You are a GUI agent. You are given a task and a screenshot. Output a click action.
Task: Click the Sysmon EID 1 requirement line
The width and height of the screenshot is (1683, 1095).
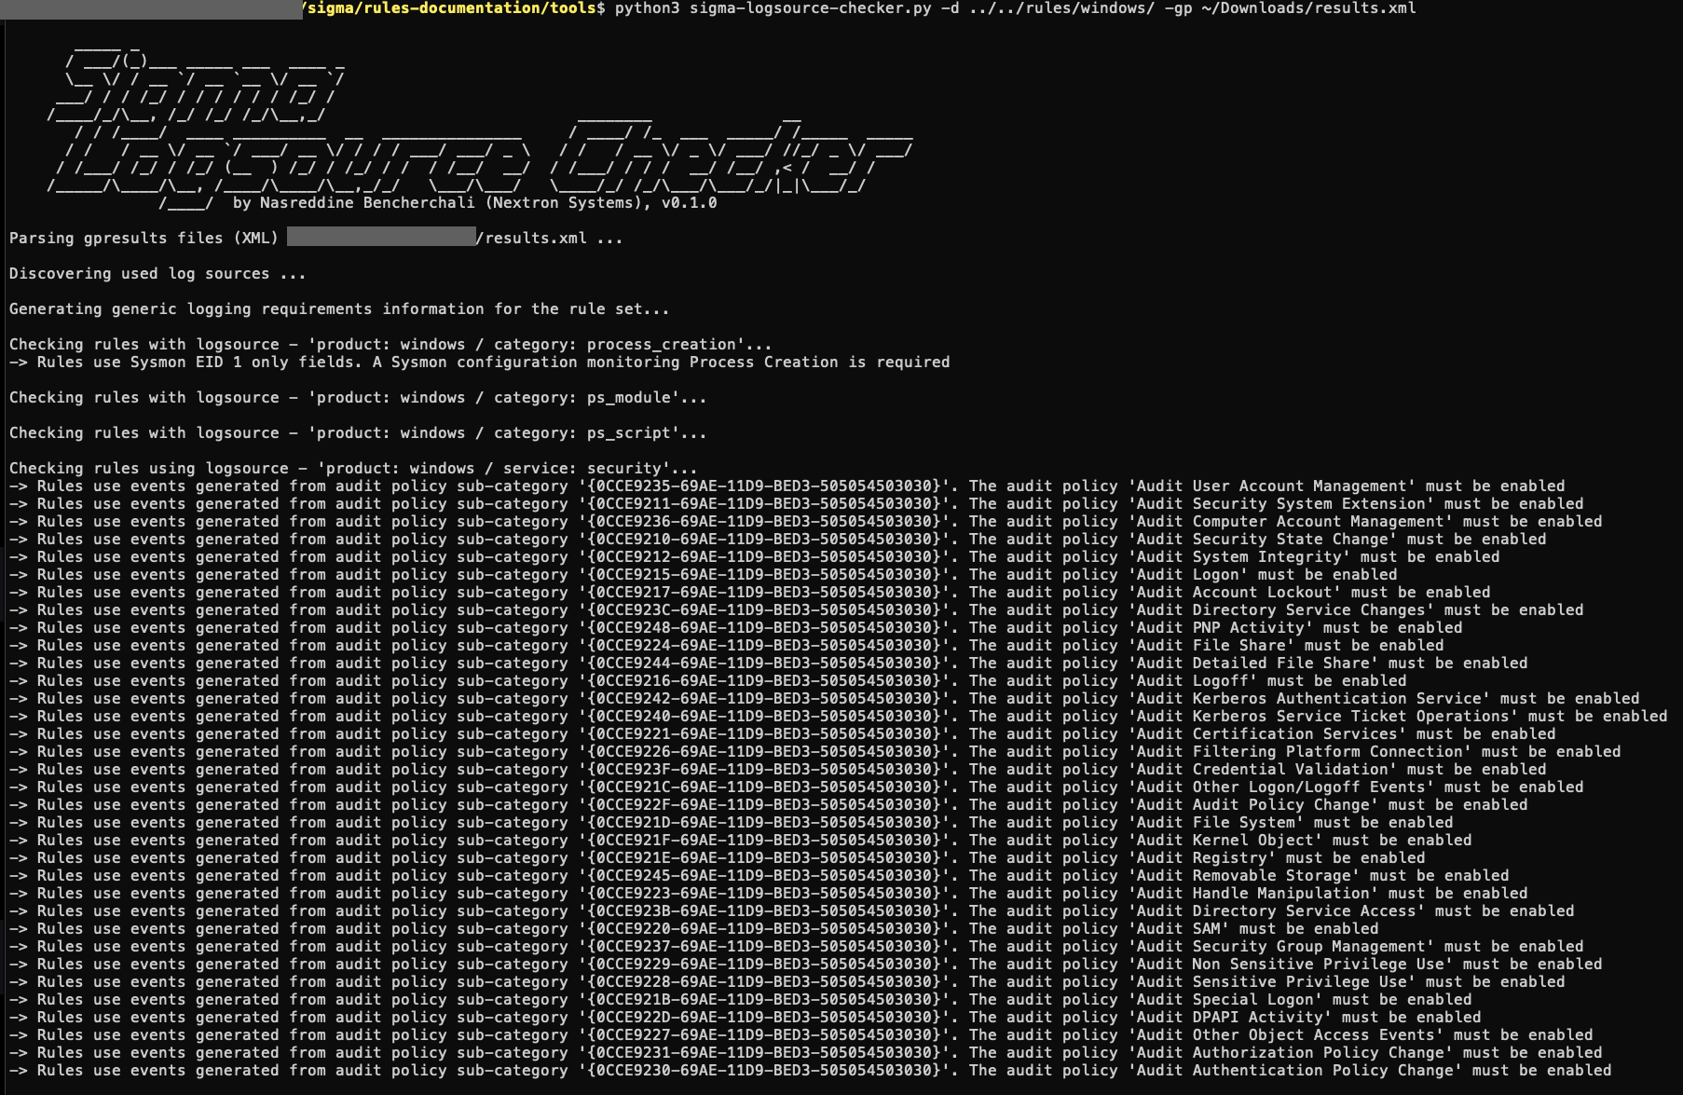479,363
